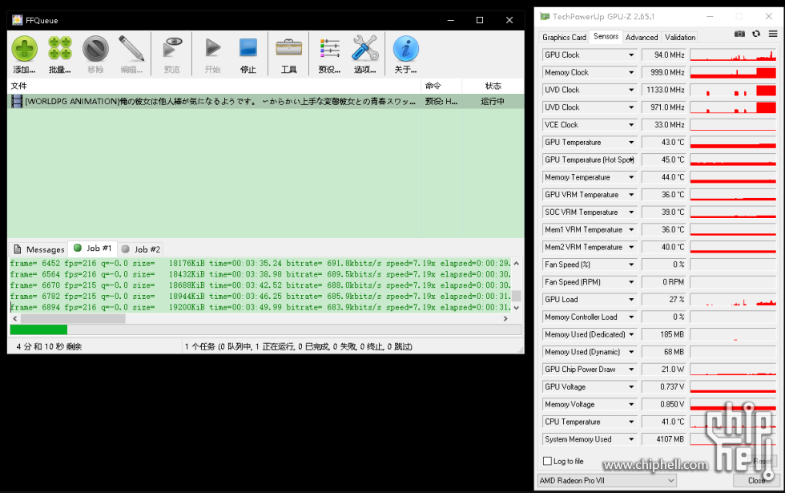This screenshot has width=785, height=493.
Task: Click the horizontal scrollbar thumb in job log
Action: pos(73,319)
